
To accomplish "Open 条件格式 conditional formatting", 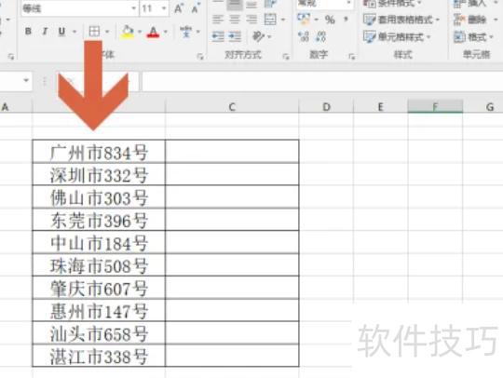I will 392,4.
